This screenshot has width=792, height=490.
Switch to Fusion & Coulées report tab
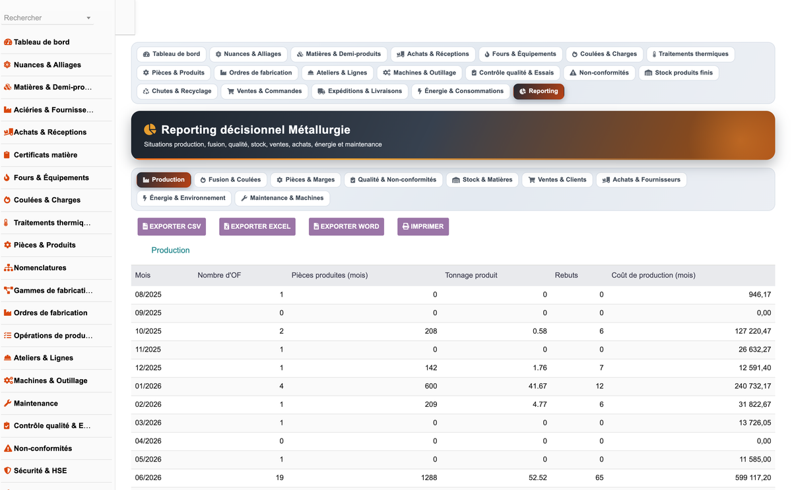(230, 179)
